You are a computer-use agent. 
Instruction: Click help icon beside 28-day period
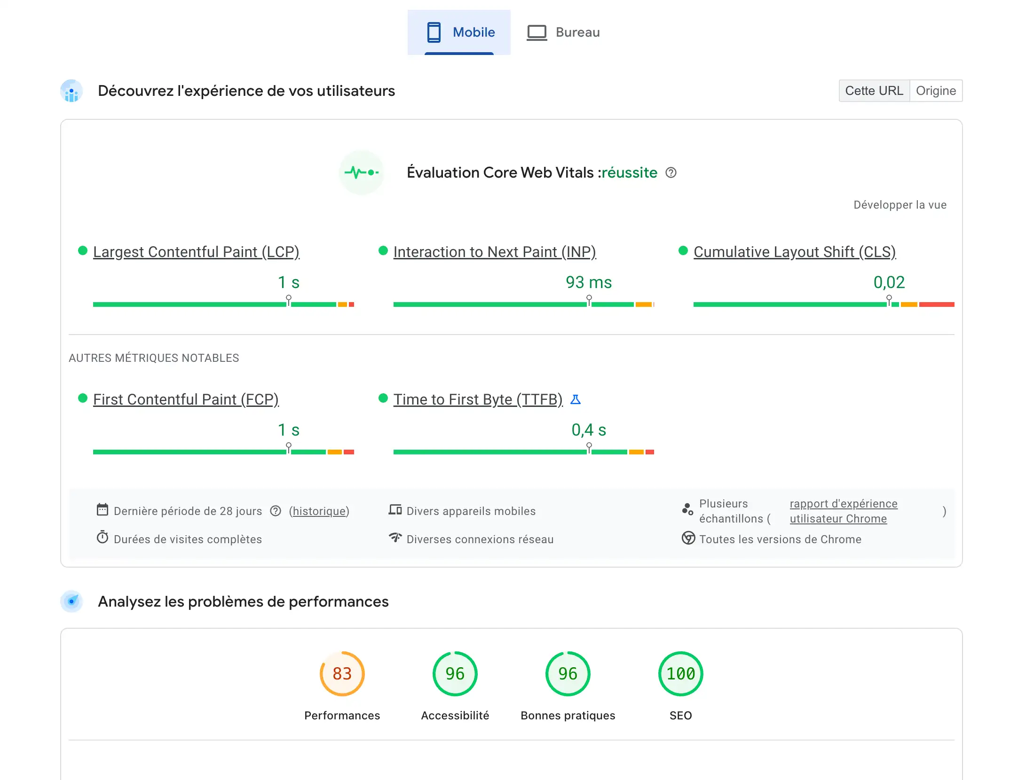point(276,511)
